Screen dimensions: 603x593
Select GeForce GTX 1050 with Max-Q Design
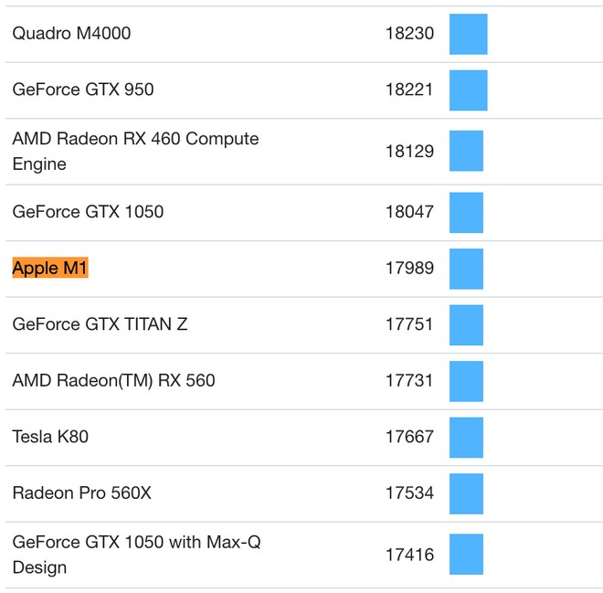(136, 555)
